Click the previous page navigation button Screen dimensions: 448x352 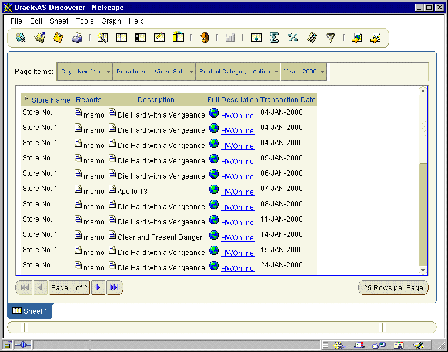pyautogui.click(x=41, y=287)
